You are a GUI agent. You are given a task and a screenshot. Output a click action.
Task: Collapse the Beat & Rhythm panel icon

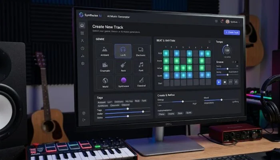click(210, 42)
